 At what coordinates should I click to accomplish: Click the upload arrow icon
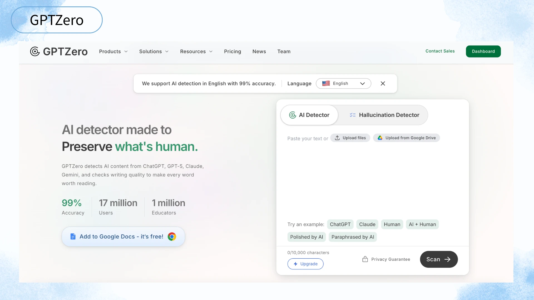[337, 138]
